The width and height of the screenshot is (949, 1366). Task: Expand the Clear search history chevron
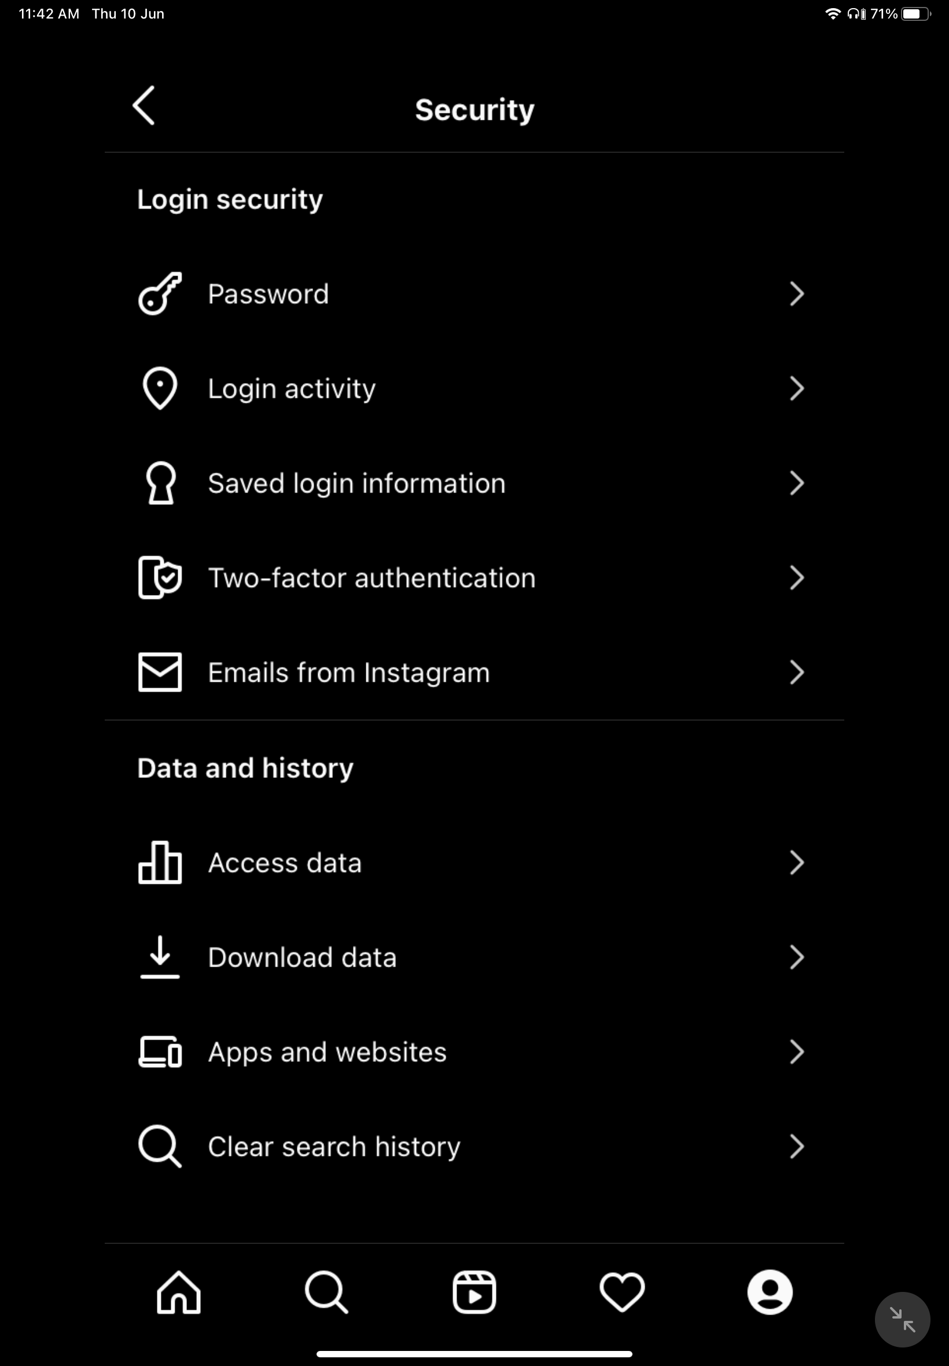click(797, 1146)
